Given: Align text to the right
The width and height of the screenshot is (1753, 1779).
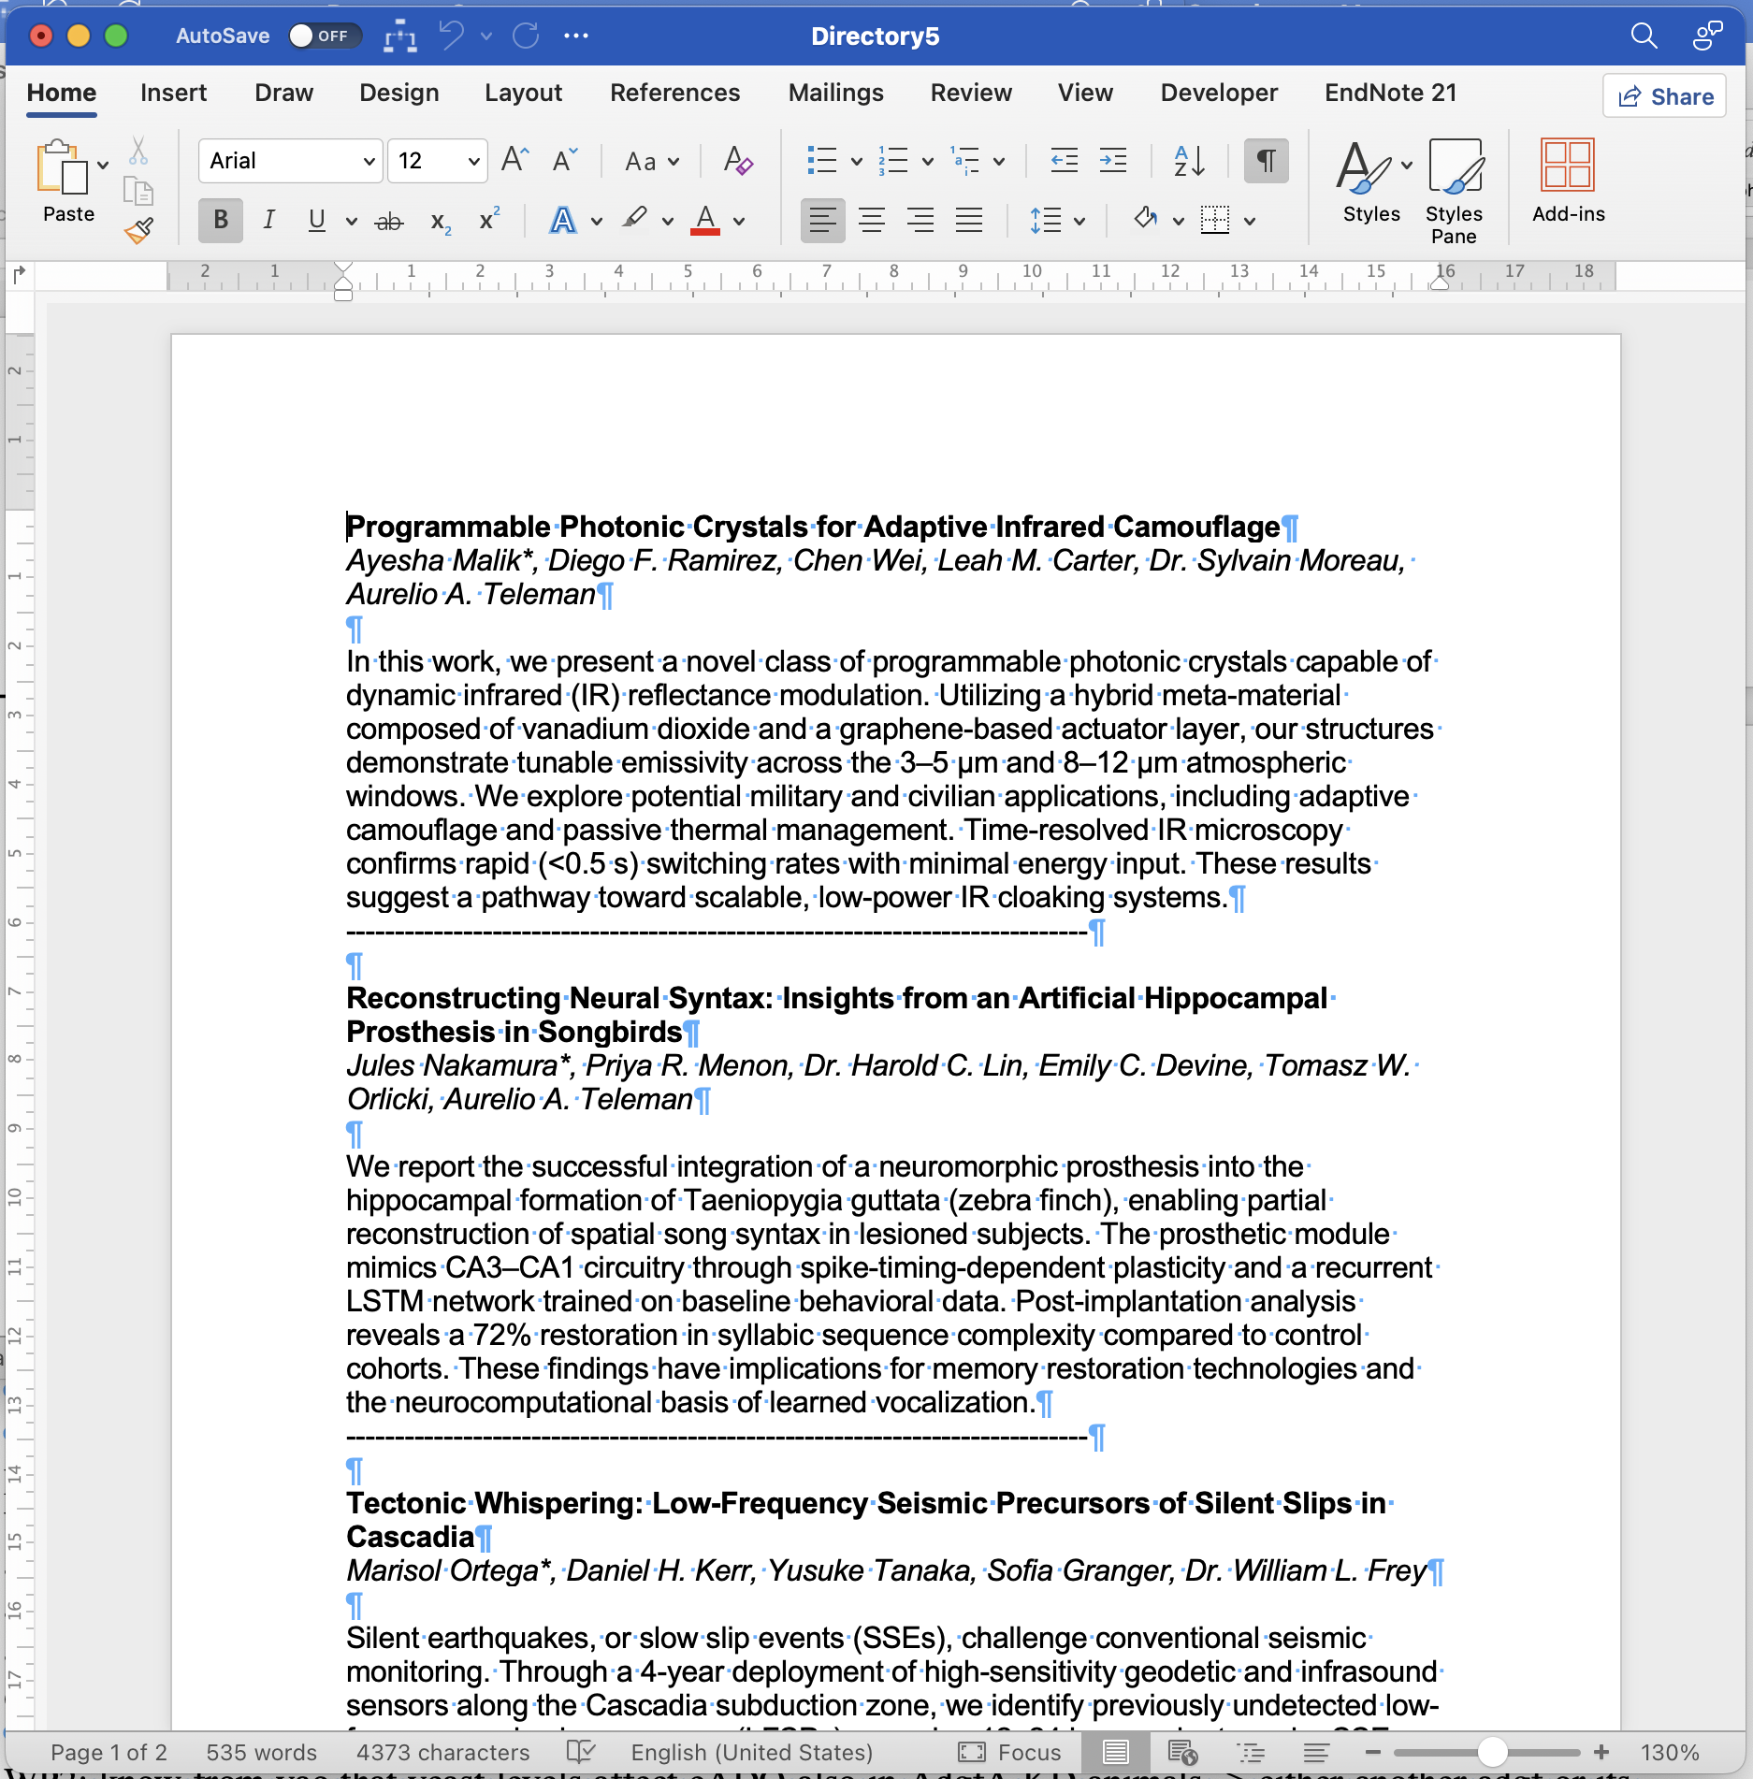Looking at the screenshot, I should (920, 221).
